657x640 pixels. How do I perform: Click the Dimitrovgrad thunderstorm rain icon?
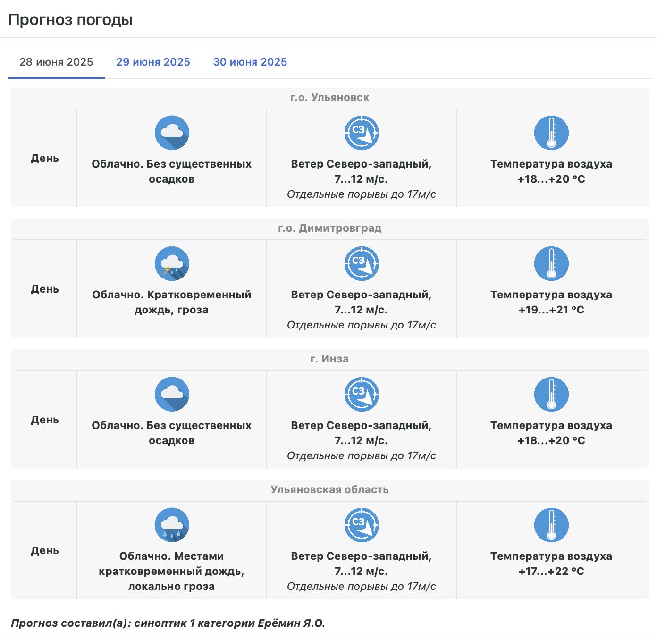tap(172, 263)
